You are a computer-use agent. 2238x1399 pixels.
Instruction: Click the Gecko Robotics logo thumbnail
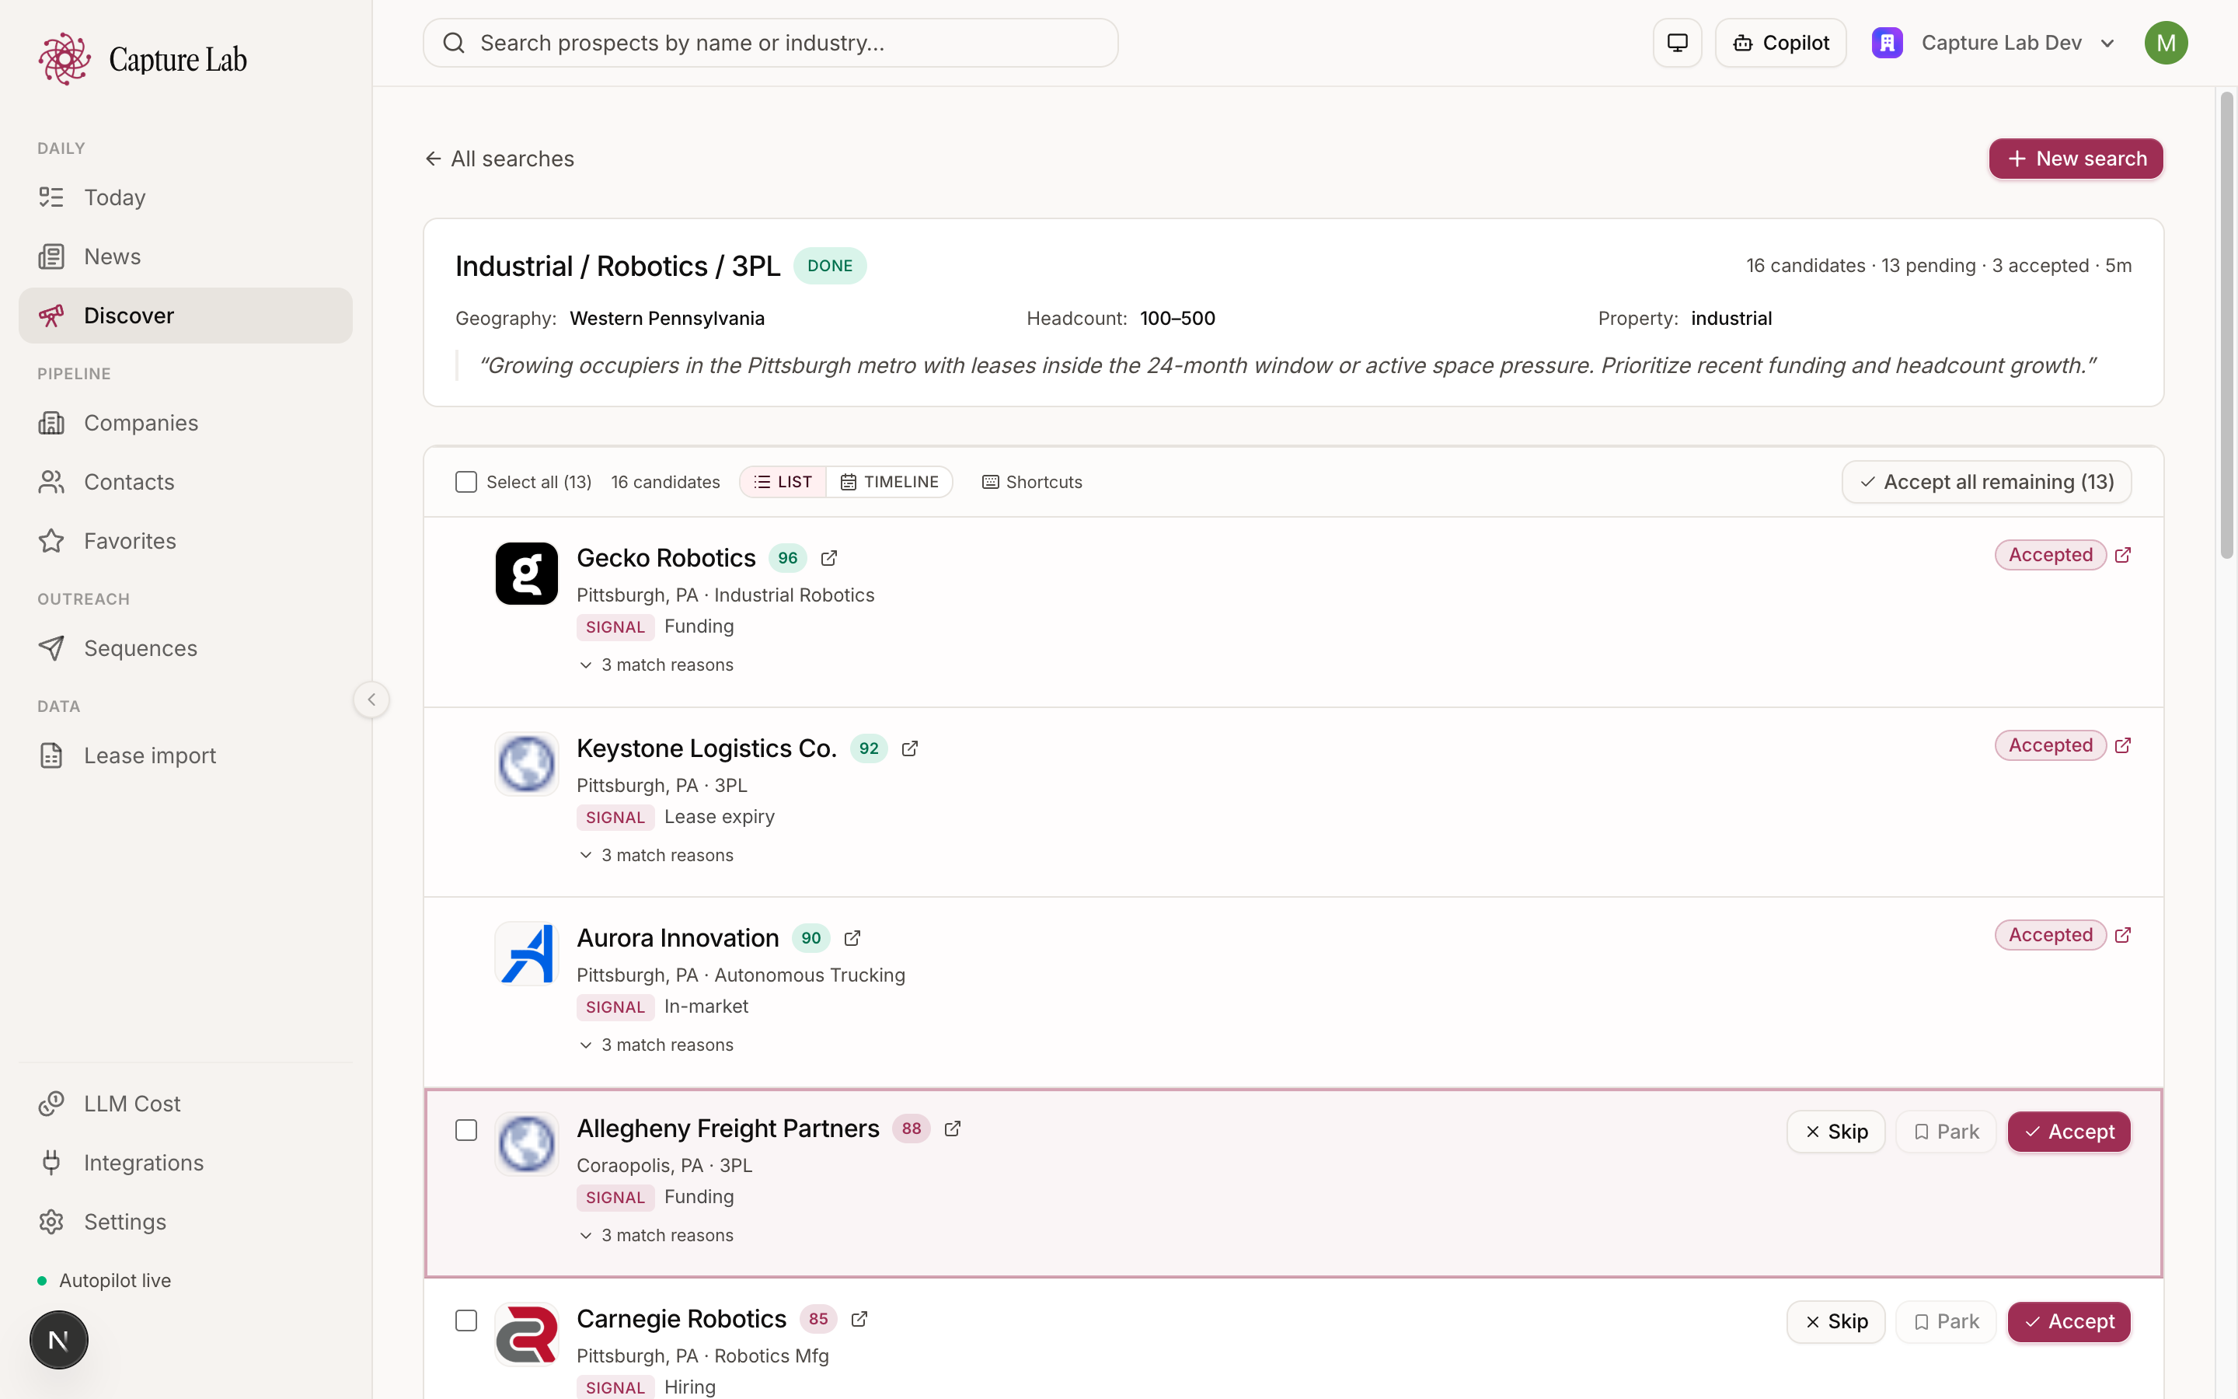[x=526, y=574]
